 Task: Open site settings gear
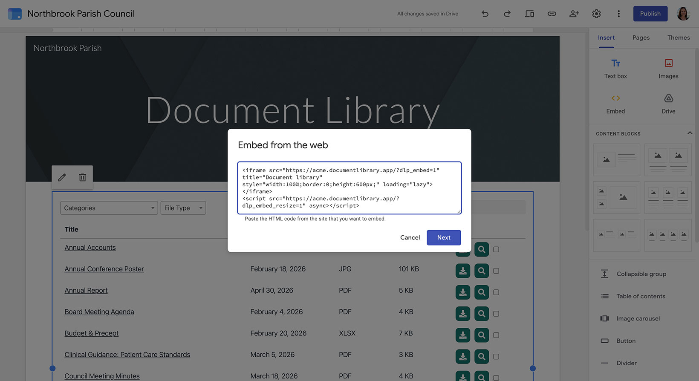tap(596, 14)
